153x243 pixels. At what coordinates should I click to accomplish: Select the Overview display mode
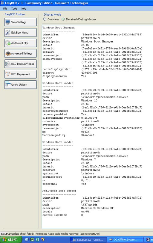[x=45, y=19]
